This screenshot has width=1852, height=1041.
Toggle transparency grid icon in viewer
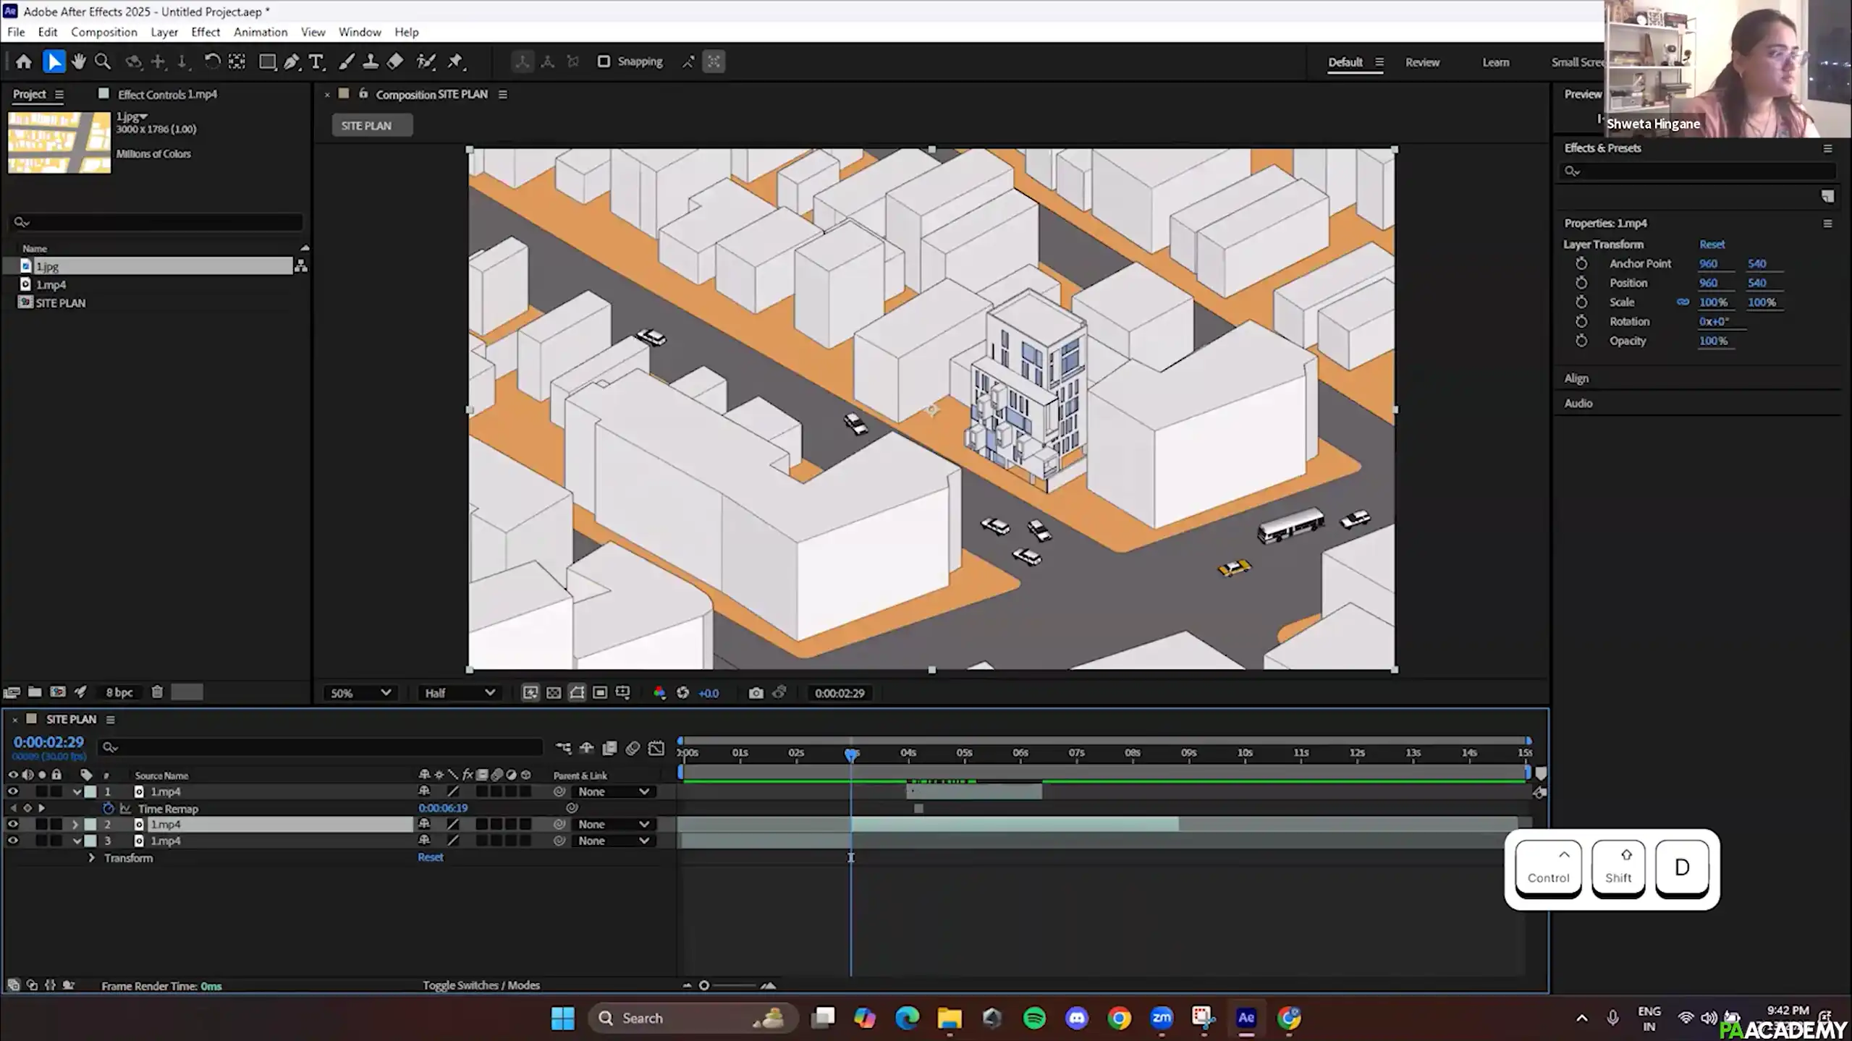(x=554, y=692)
